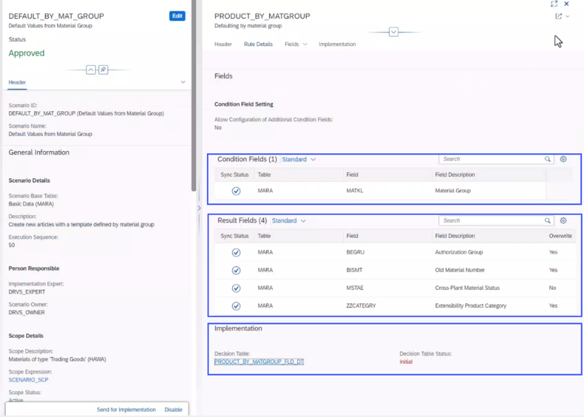
Task: Open table settings for Result Fields
Action: click(563, 220)
